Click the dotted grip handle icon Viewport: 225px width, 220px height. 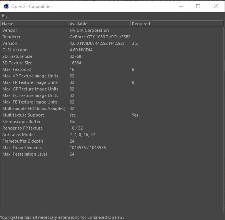4,16
